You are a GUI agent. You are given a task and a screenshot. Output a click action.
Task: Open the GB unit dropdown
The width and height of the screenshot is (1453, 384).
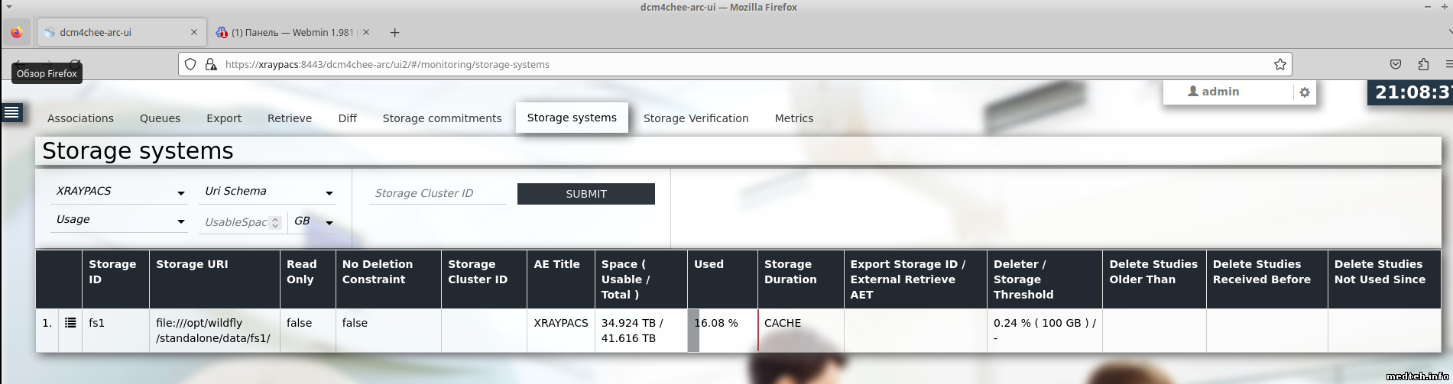pyautogui.click(x=313, y=221)
